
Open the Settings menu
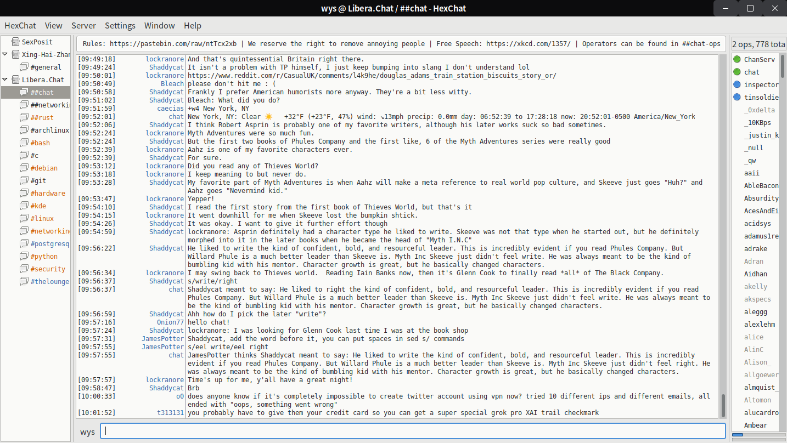(x=120, y=26)
